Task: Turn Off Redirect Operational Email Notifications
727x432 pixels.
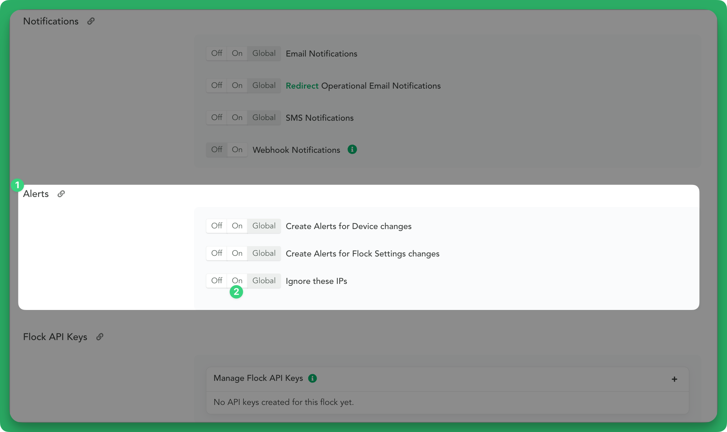Action: click(x=217, y=86)
